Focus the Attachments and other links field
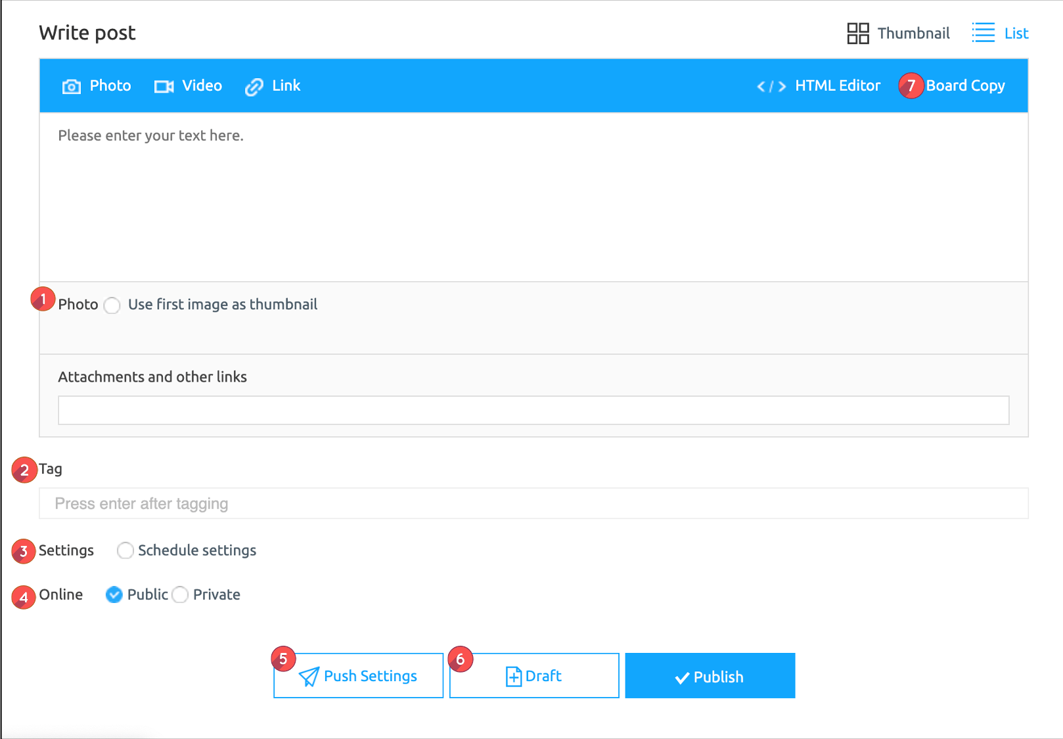Screen dimensions: 1063x739 [x=533, y=411]
